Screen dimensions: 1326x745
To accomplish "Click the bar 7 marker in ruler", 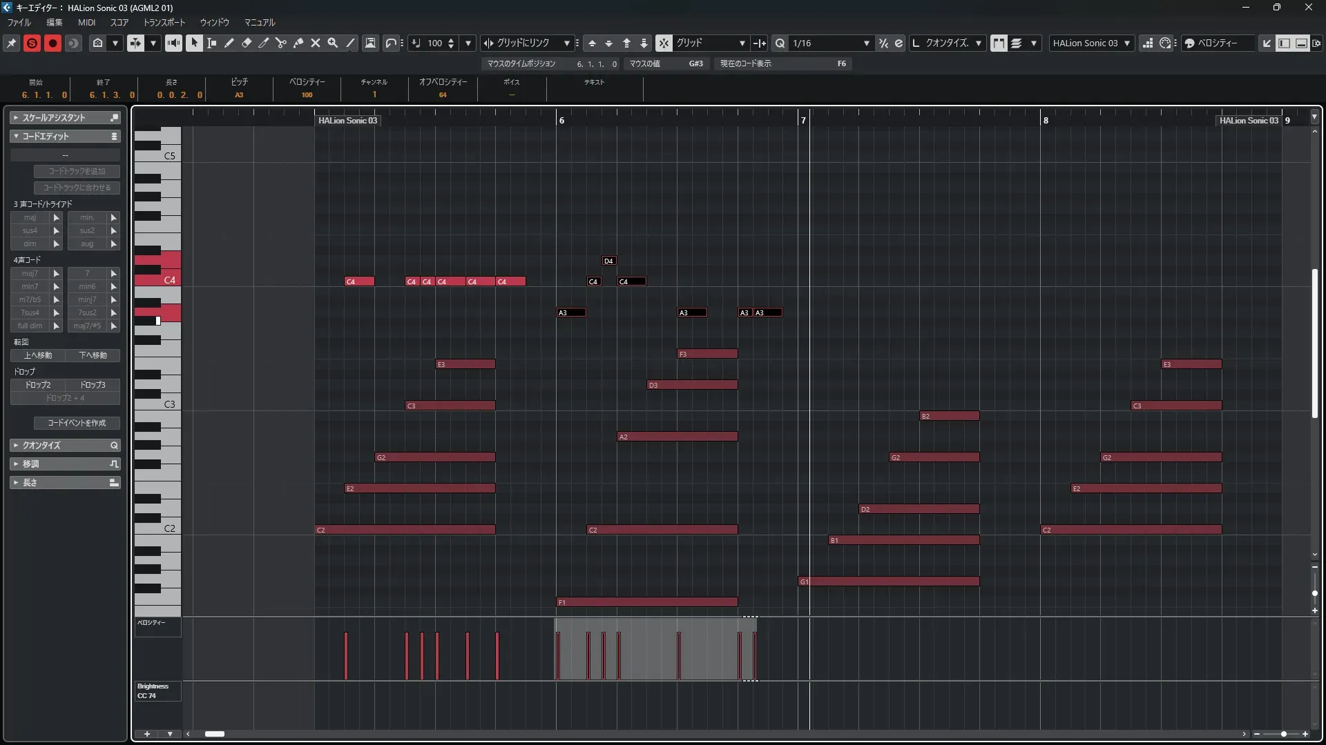I will 803,120.
